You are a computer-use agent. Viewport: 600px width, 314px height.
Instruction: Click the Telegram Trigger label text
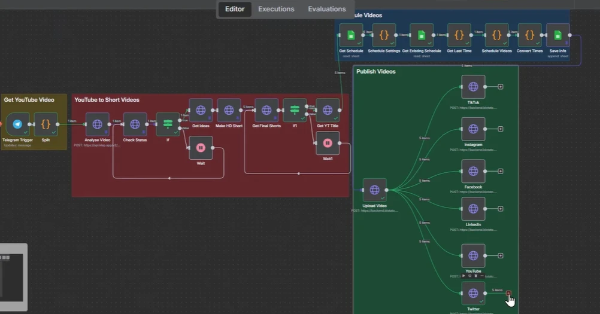[x=17, y=140]
